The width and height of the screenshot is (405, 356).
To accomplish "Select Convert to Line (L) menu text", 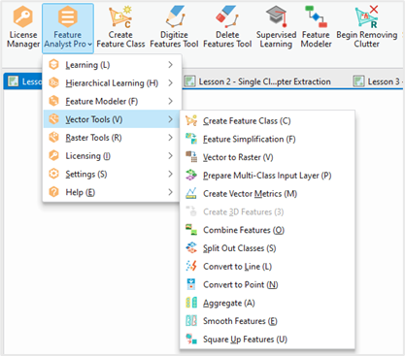I will coord(237,267).
